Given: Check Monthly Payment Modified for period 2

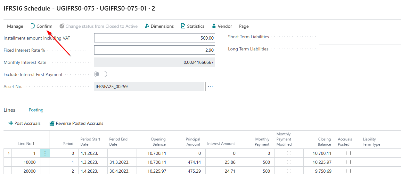Looking at the screenshot, I should click(x=289, y=171).
